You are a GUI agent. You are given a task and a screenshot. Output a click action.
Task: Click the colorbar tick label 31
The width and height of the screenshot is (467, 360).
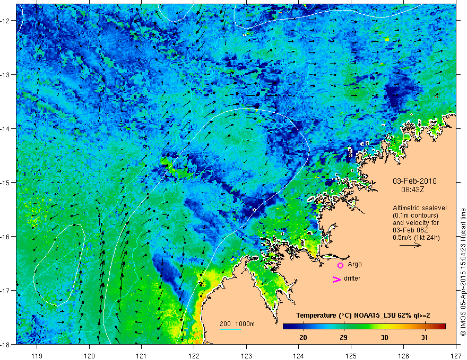(425, 337)
